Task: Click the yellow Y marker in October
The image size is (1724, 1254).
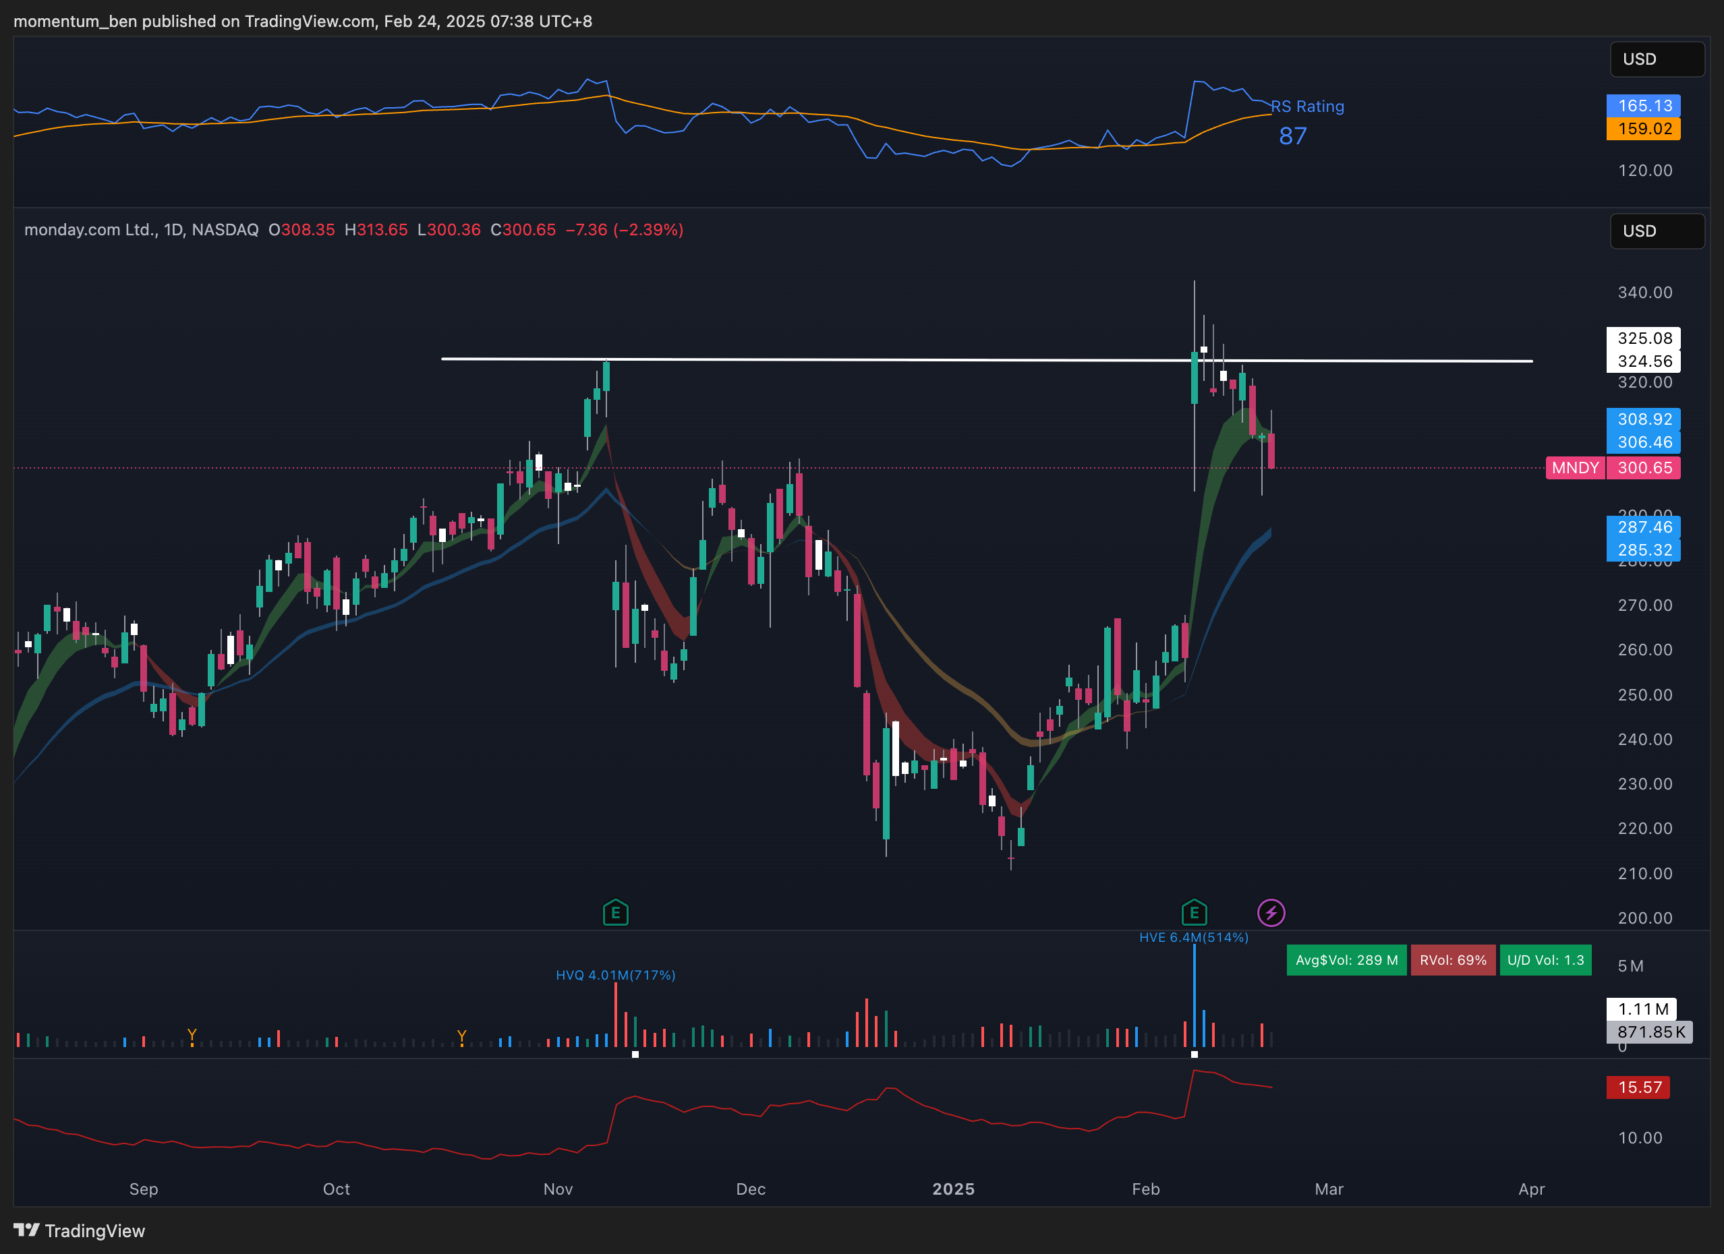Action: click(x=461, y=1036)
